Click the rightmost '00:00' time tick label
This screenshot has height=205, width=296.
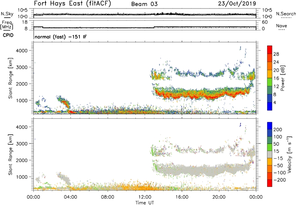pos(256,197)
